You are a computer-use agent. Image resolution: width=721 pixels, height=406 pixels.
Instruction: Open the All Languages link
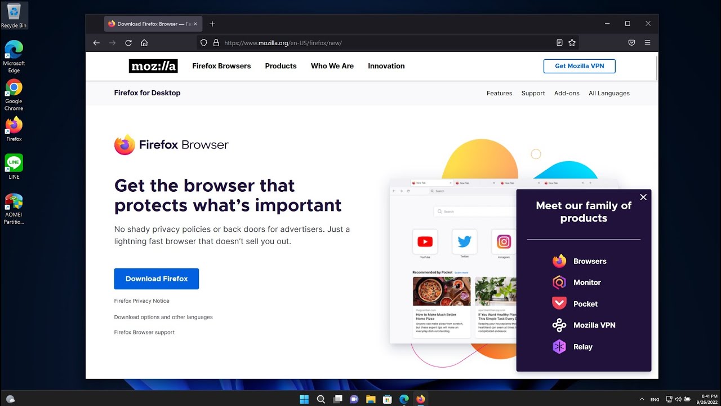point(609,94)
